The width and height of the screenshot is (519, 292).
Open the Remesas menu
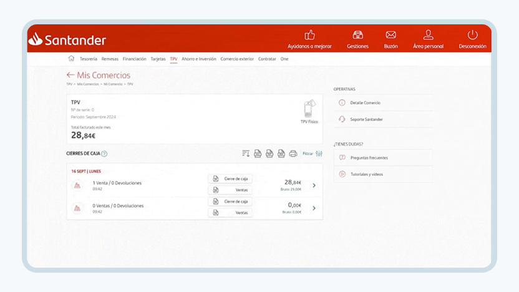click(110, 59)
